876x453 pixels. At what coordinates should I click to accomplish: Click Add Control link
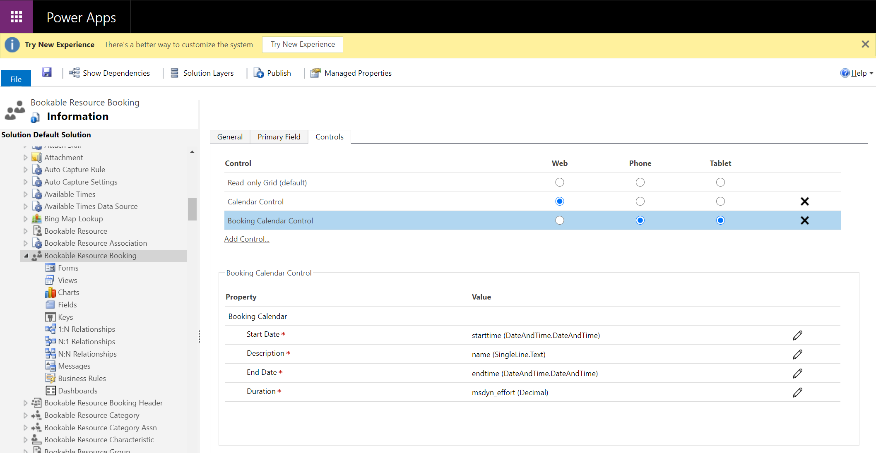point(246,239)
